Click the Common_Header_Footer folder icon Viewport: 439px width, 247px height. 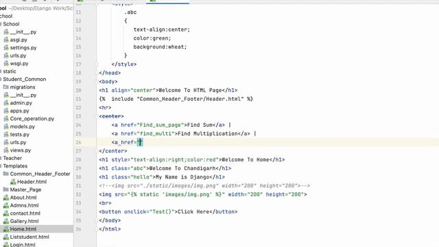click(6, 174)
